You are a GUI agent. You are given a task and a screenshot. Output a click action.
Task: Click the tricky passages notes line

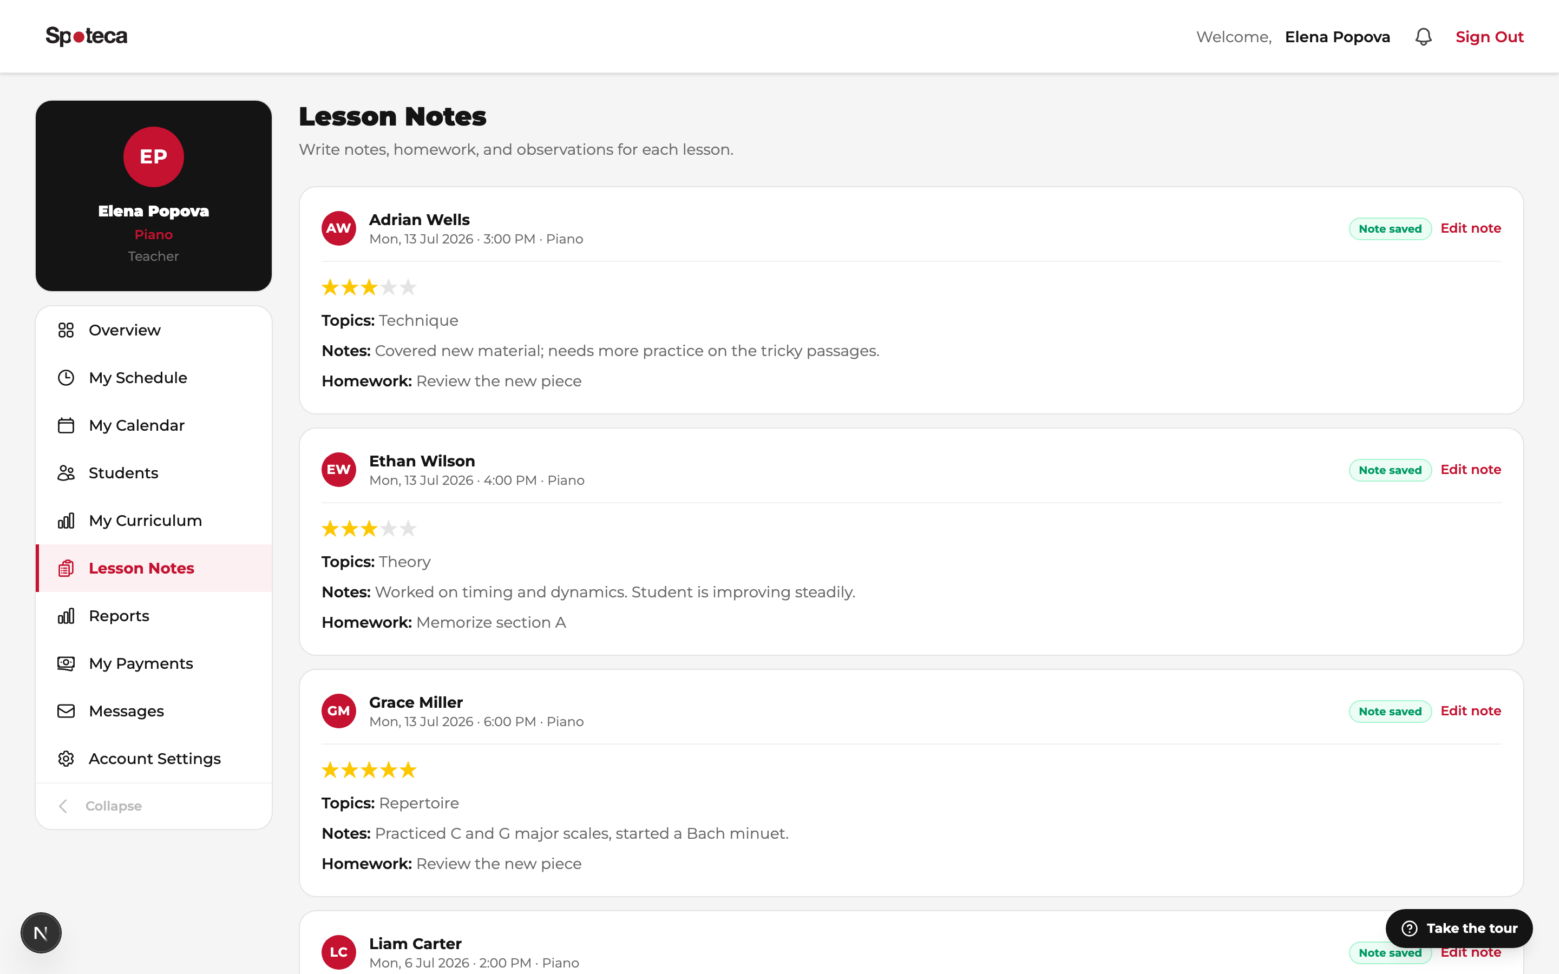coord(600,351)
